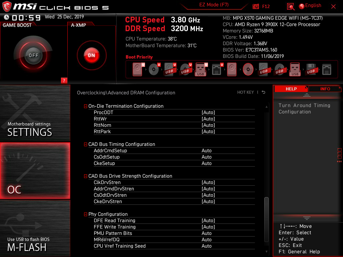343x257 pixels.
Task: Switch to the INFO tab
Action: 325,89
